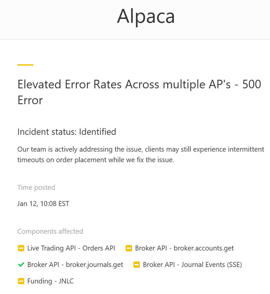Click the 'Incident status' label text
This screenshot has height=294, width=270.
tap(47, 132)
